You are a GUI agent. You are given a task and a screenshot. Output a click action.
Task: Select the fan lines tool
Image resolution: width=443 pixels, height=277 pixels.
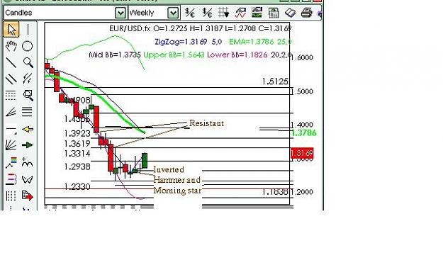[x=11, y=112]
